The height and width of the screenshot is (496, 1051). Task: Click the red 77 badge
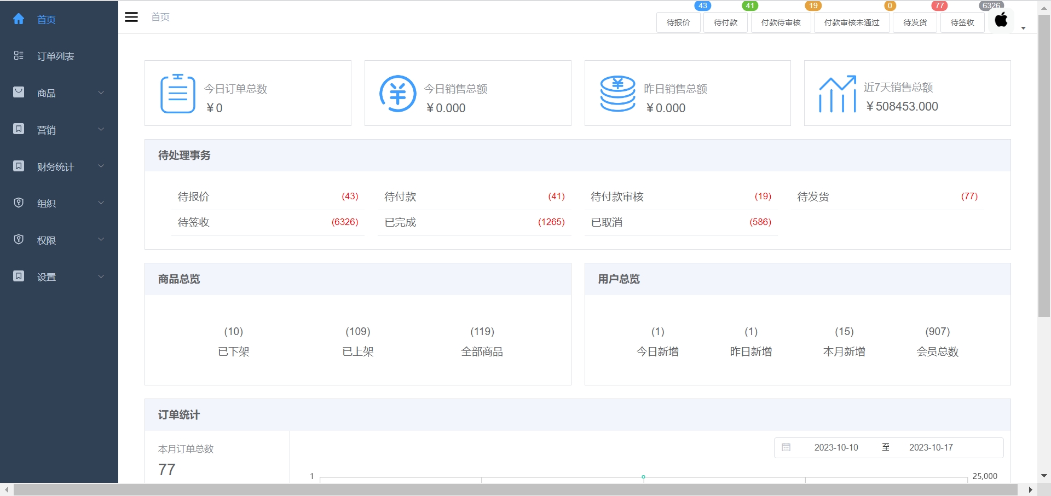[x=939, y=5]
